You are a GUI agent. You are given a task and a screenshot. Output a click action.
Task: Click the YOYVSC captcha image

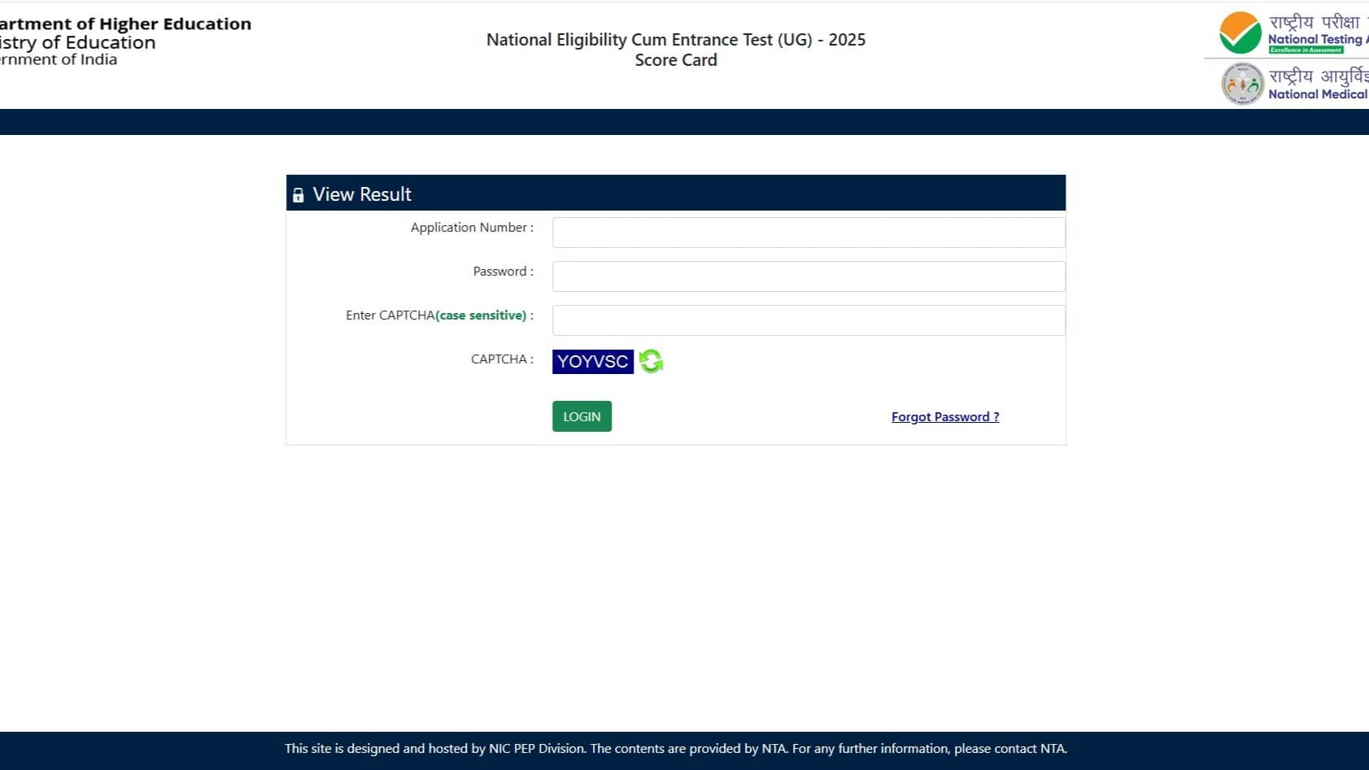(x=593, y=361)
